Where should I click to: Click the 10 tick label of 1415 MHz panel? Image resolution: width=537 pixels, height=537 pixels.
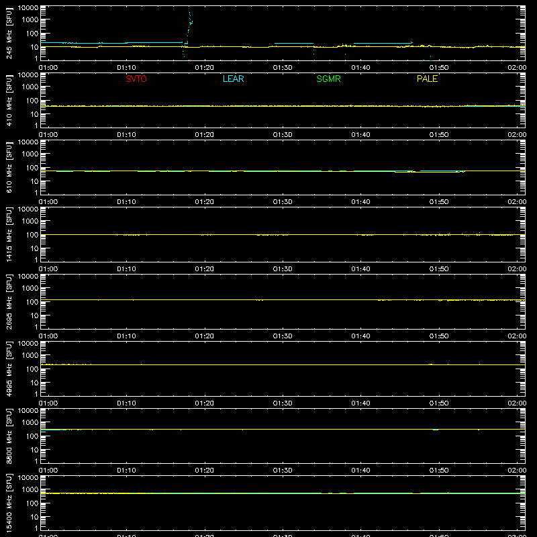pyautogui.click(x=34, y=248)
